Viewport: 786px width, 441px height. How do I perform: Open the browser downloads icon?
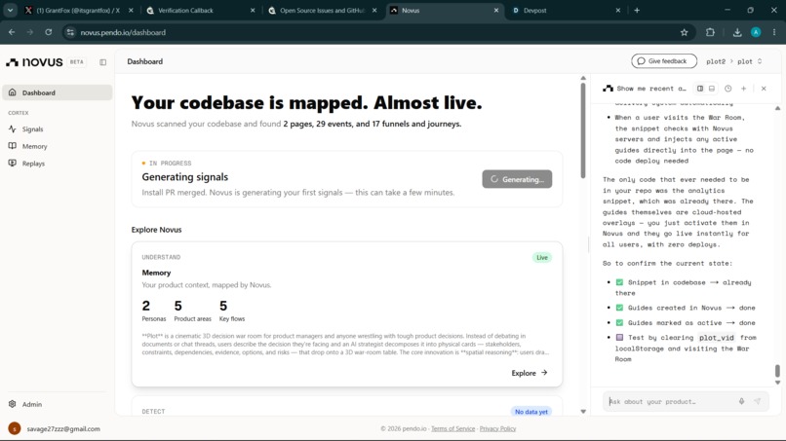point(737,32)
